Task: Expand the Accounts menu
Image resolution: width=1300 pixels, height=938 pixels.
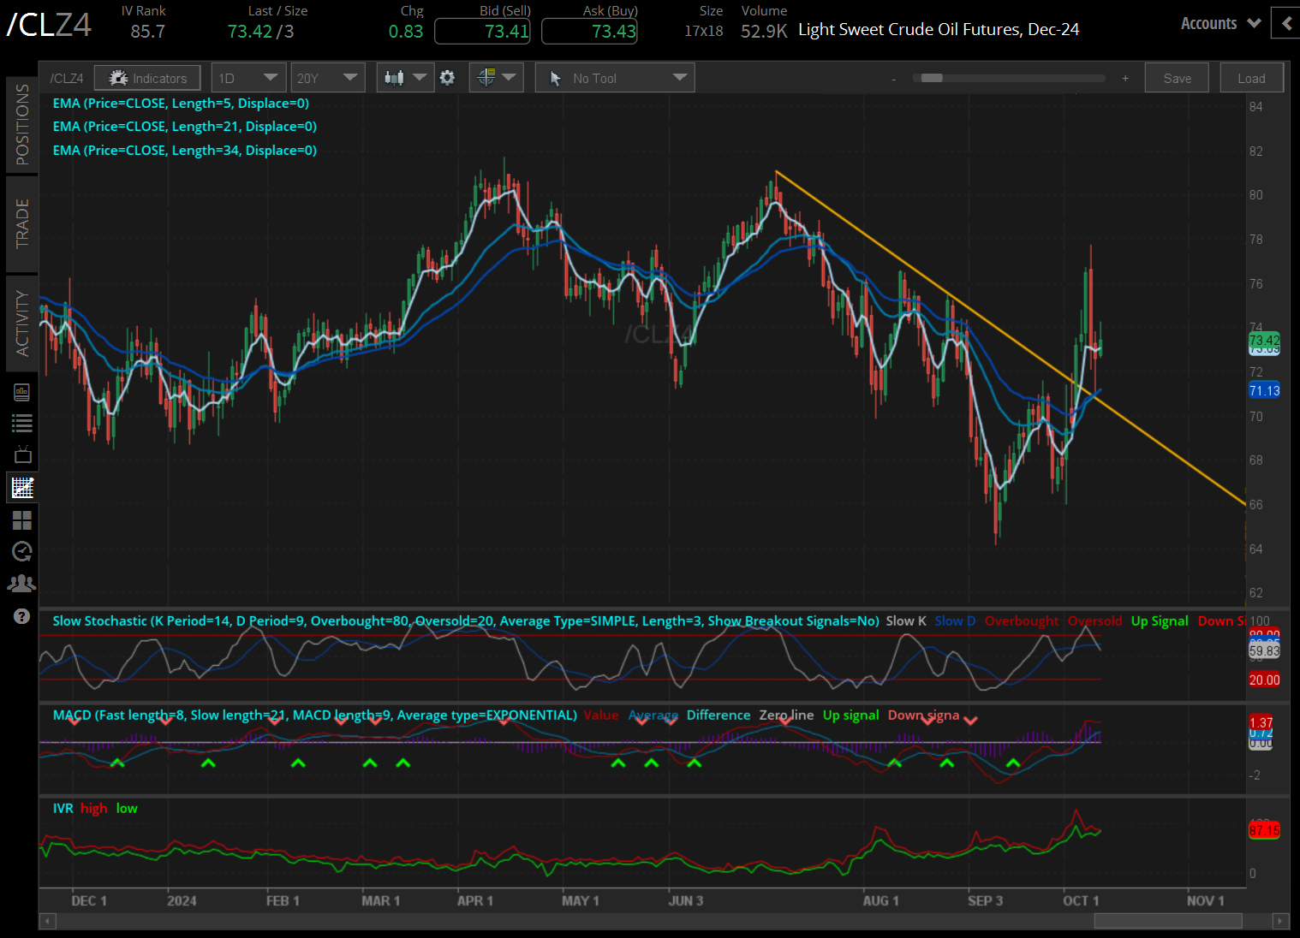Action: (x=1219, y=24)
